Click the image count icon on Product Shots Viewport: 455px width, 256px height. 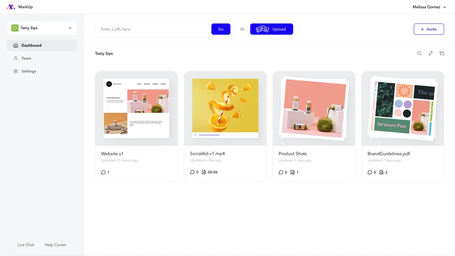pyautogui.click(x=293, y=172)
